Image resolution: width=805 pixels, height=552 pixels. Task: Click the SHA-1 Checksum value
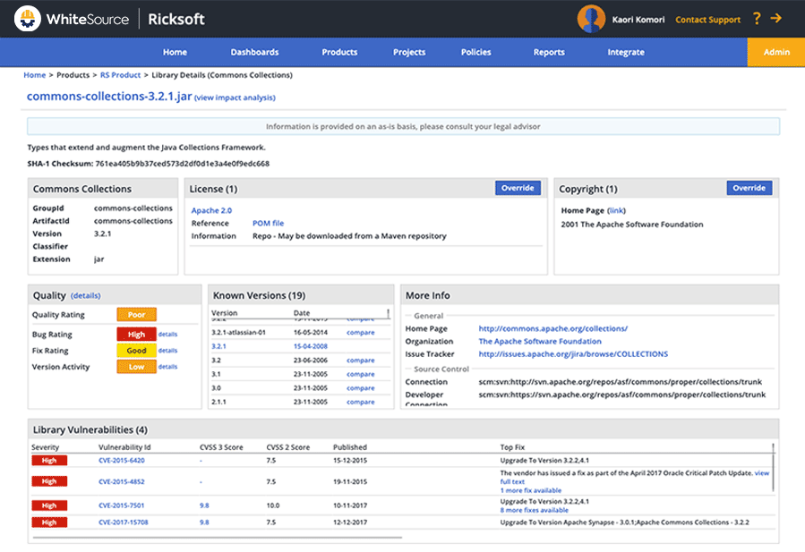tap(183, 164)
